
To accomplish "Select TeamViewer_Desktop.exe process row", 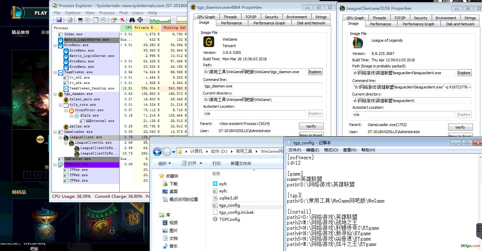I will pyautogui.click(x=119, y=88).
